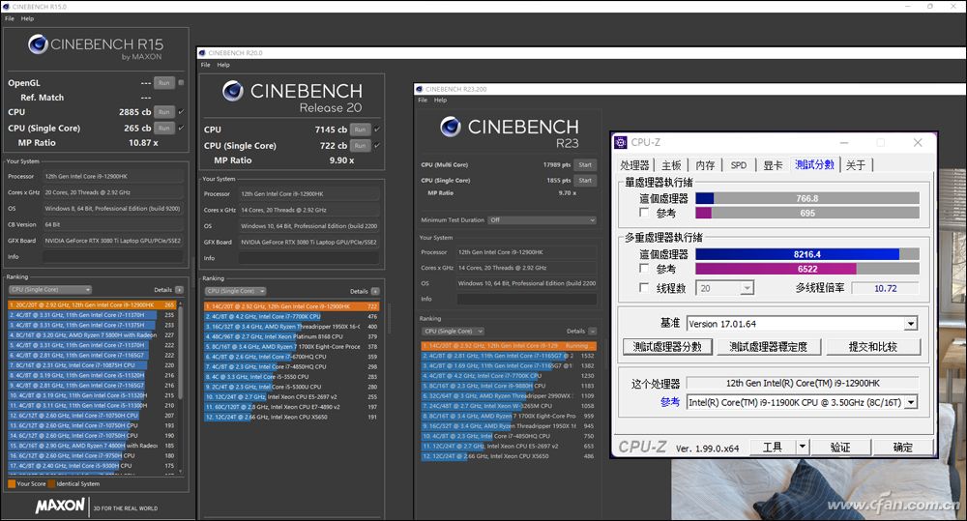This screenshot has width=967, height=521.
Task: Switch to the 关于 tab in CPU-Z
Action: 856,165
